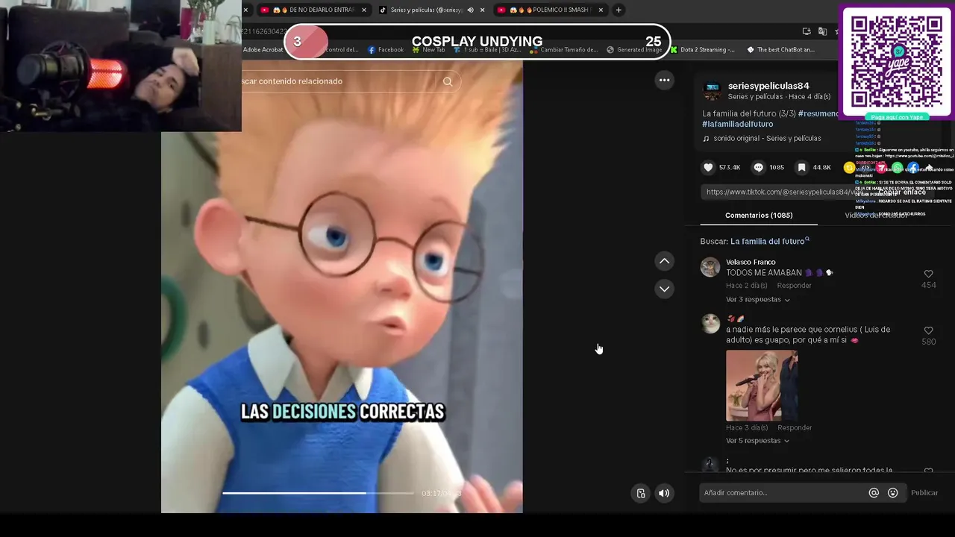
Task: Share to WhatsApp icon
Action: [898, 168]
